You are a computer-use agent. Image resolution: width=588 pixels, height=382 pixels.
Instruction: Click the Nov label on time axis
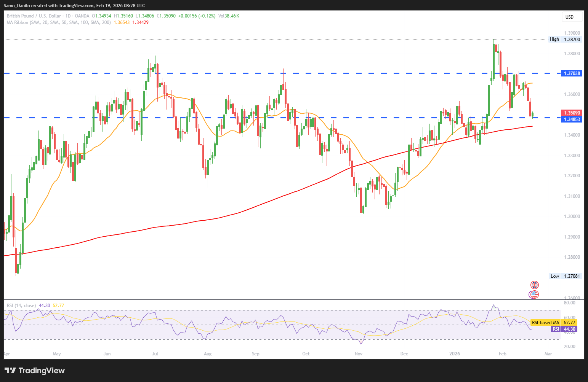(x=358, y=354)
